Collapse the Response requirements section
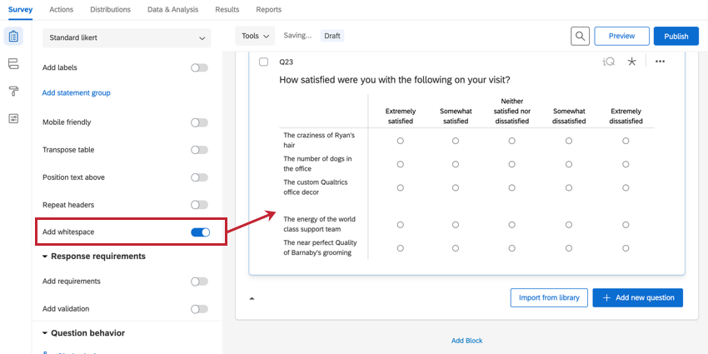 pyautogui.click(x=45, y=257)
